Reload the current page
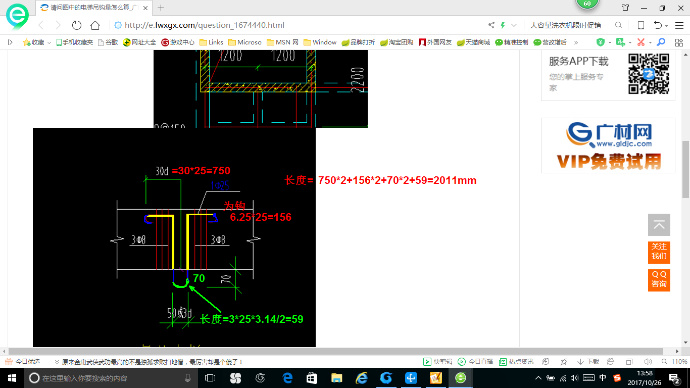This screenshot has height=388, width=690. pyautogui.click(x=77, y=25)
